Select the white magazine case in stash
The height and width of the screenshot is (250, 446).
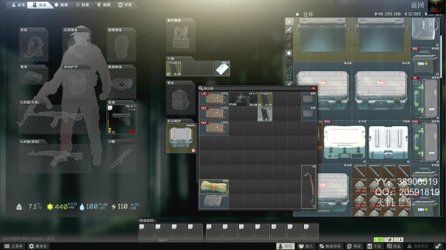point(388,142)
